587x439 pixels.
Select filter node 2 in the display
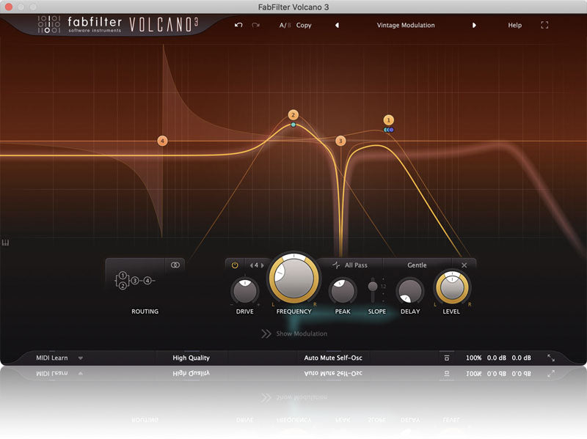coord(293,115)
